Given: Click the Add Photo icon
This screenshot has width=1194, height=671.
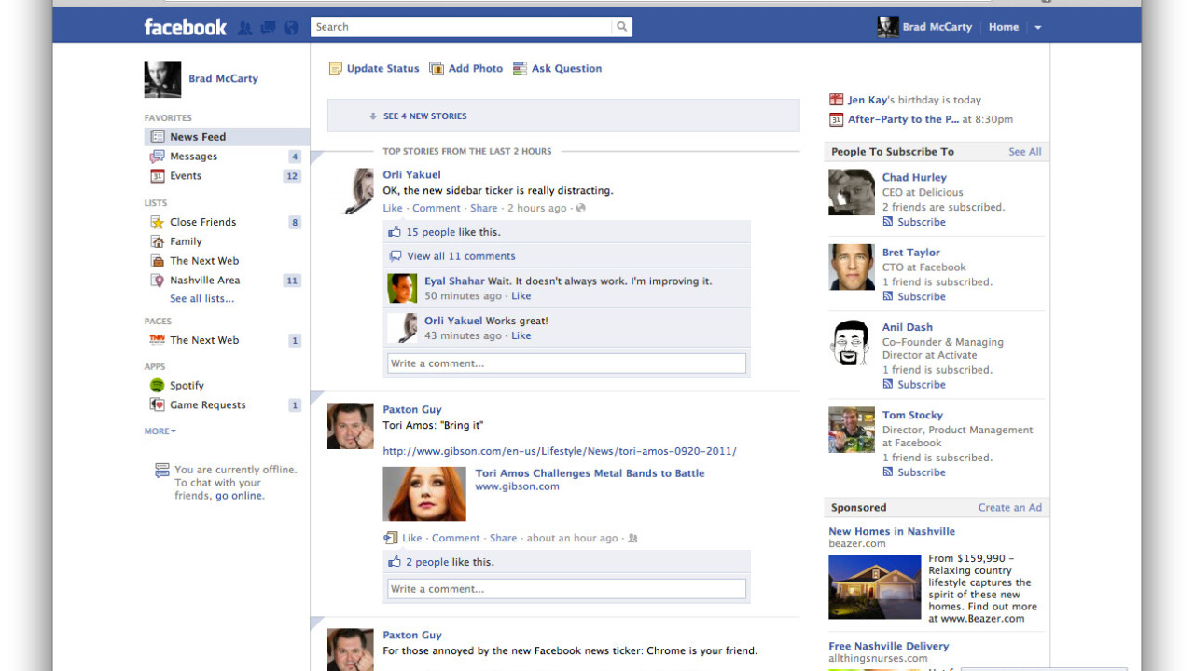Looking at the screenshot, I should 437,69.
